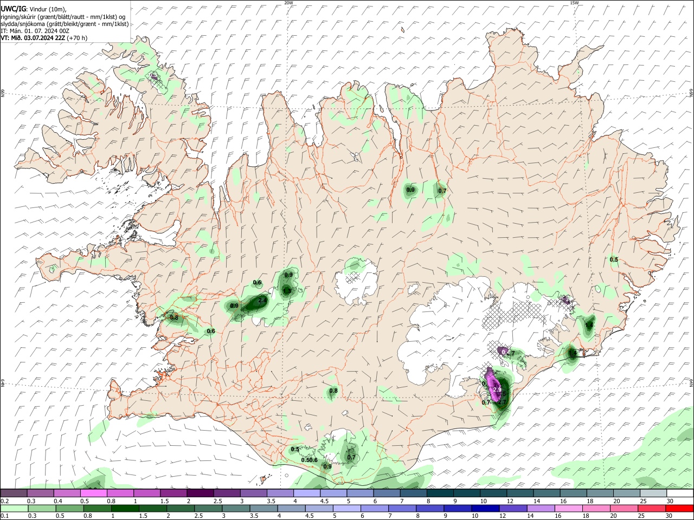Click the '0.8' value on the west coast

[174, 318]
